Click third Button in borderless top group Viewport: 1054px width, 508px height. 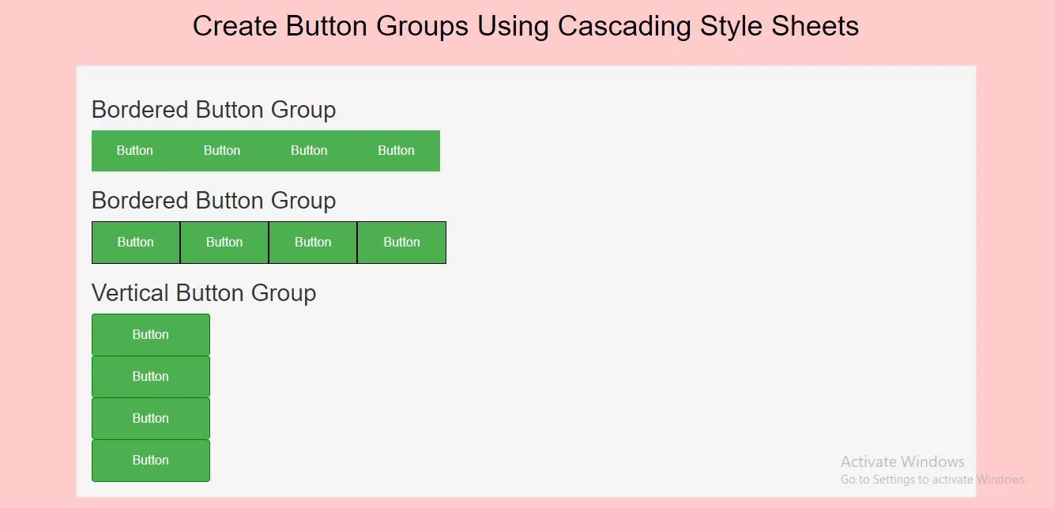[x=309, y=151]
